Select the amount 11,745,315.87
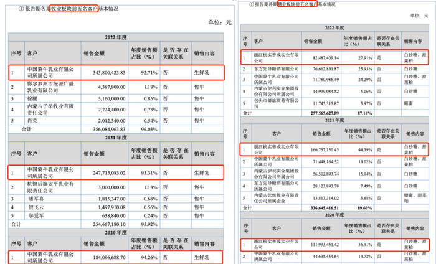This screenshot has width=436, height=264. click(x=326, y=103)
